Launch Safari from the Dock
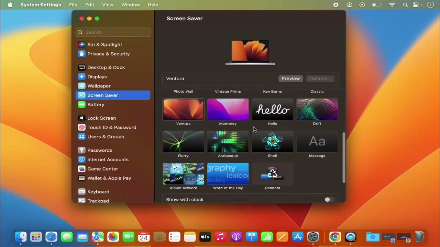The width and height of the screenshot is (440, 247). pyautogui.click(x=52, y=237)
